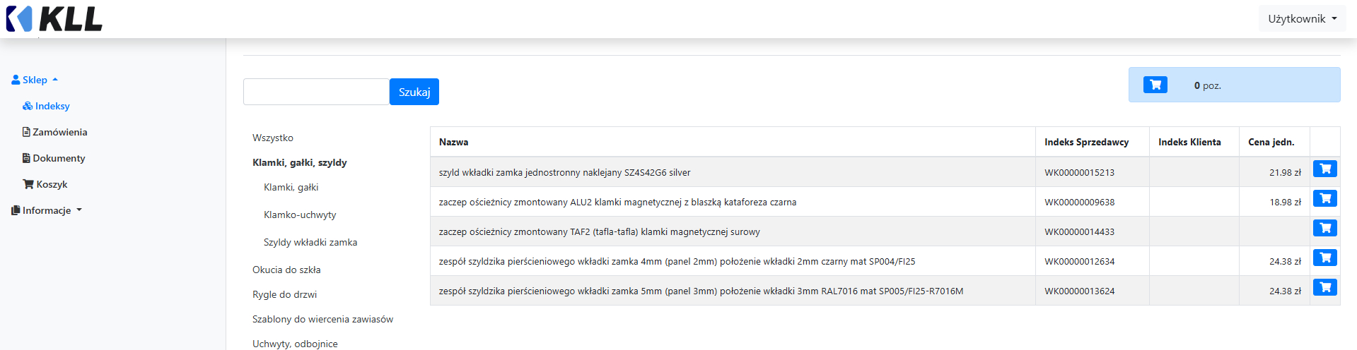Go to Indeksy in the sidebar

pos(47,106)
